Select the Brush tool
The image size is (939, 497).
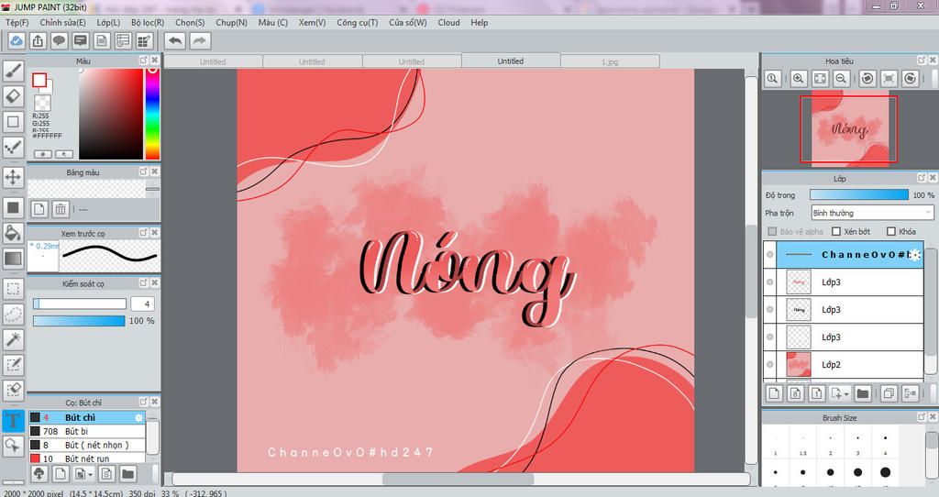pyautogui.click(x=13, y=72)
